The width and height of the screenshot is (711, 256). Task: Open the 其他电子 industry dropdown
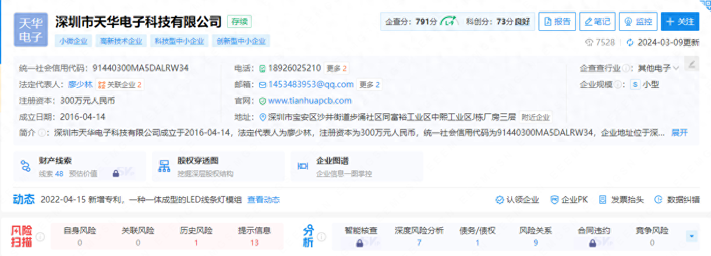[659, 68]
